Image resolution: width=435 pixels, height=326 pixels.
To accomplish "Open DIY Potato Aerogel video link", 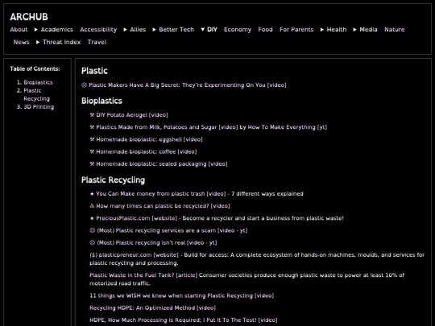I will (x=132, y=115).
